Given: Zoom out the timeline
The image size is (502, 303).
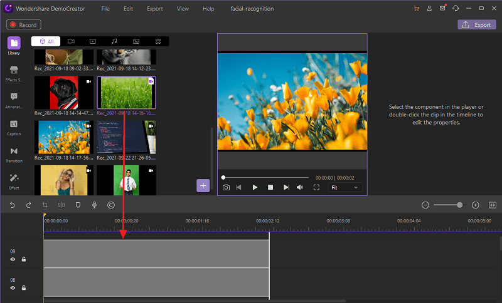Looking at the screenshot, I should click(425, 205).
